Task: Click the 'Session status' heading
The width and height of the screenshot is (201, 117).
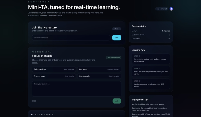Action: point(139,26)
